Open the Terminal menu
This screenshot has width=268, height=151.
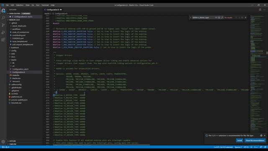(x=45, y=5)
